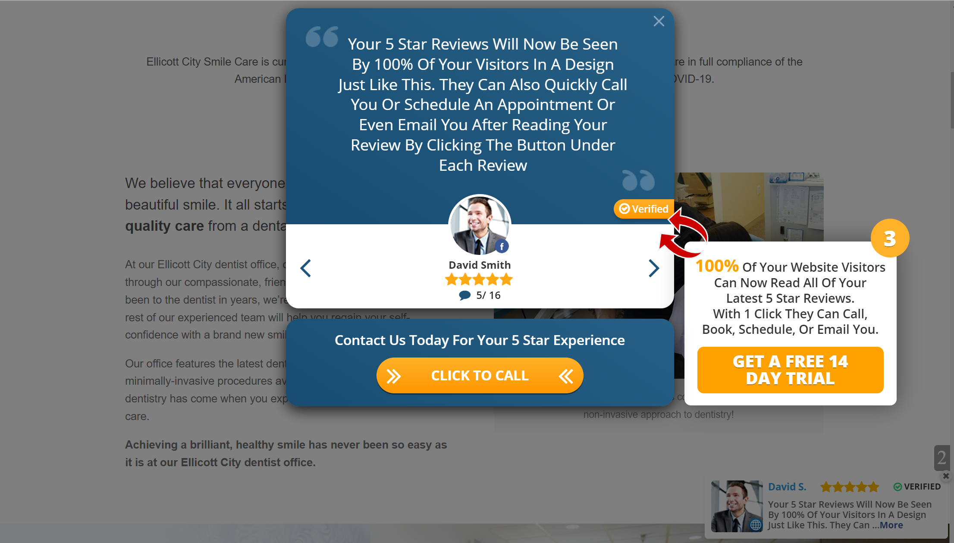Click GET A FREE 14 DAY TRIAL button
The width and height of the screenshot is (954, 543).
pyautogui.click(x=790, y=370)
